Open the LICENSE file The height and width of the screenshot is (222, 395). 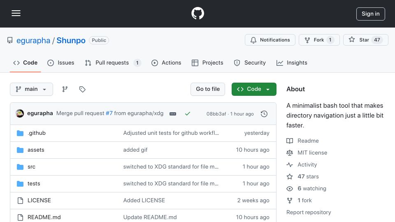[x=39, y=200]
